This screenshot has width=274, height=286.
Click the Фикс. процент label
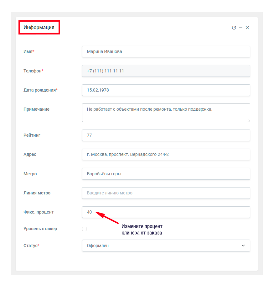[39, 212]
